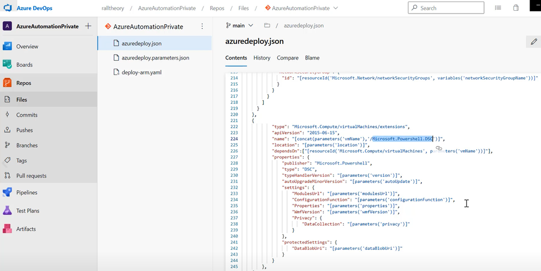Click the Commits icon in the sidebar
Screen dimensions: 541x271
point(7,115)
